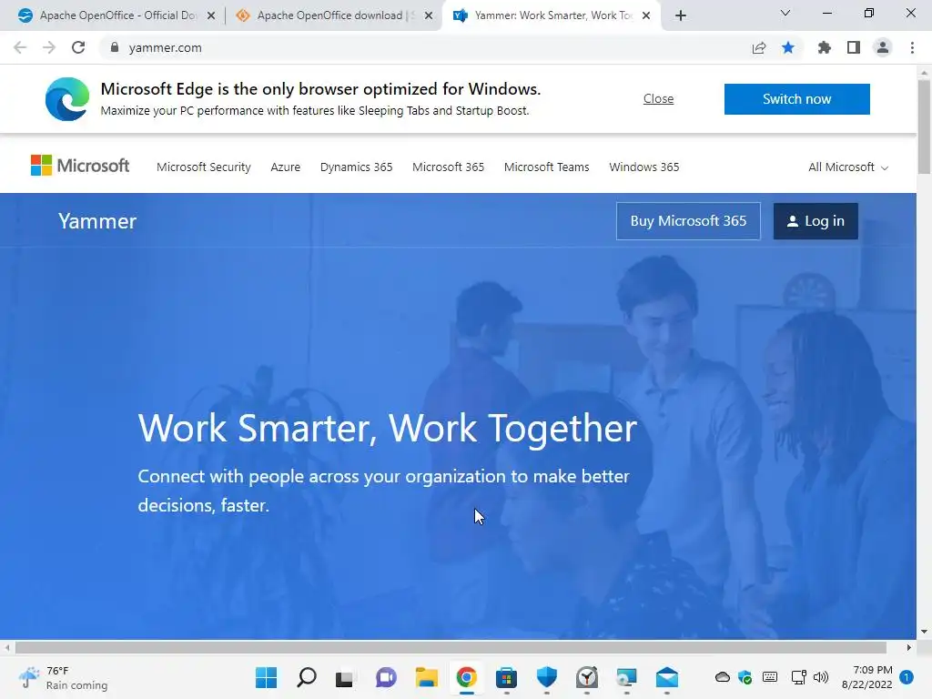Open Microsoft Store from taskbar
The height and width of the screenshot is (699, 932).
click(506, 677)
